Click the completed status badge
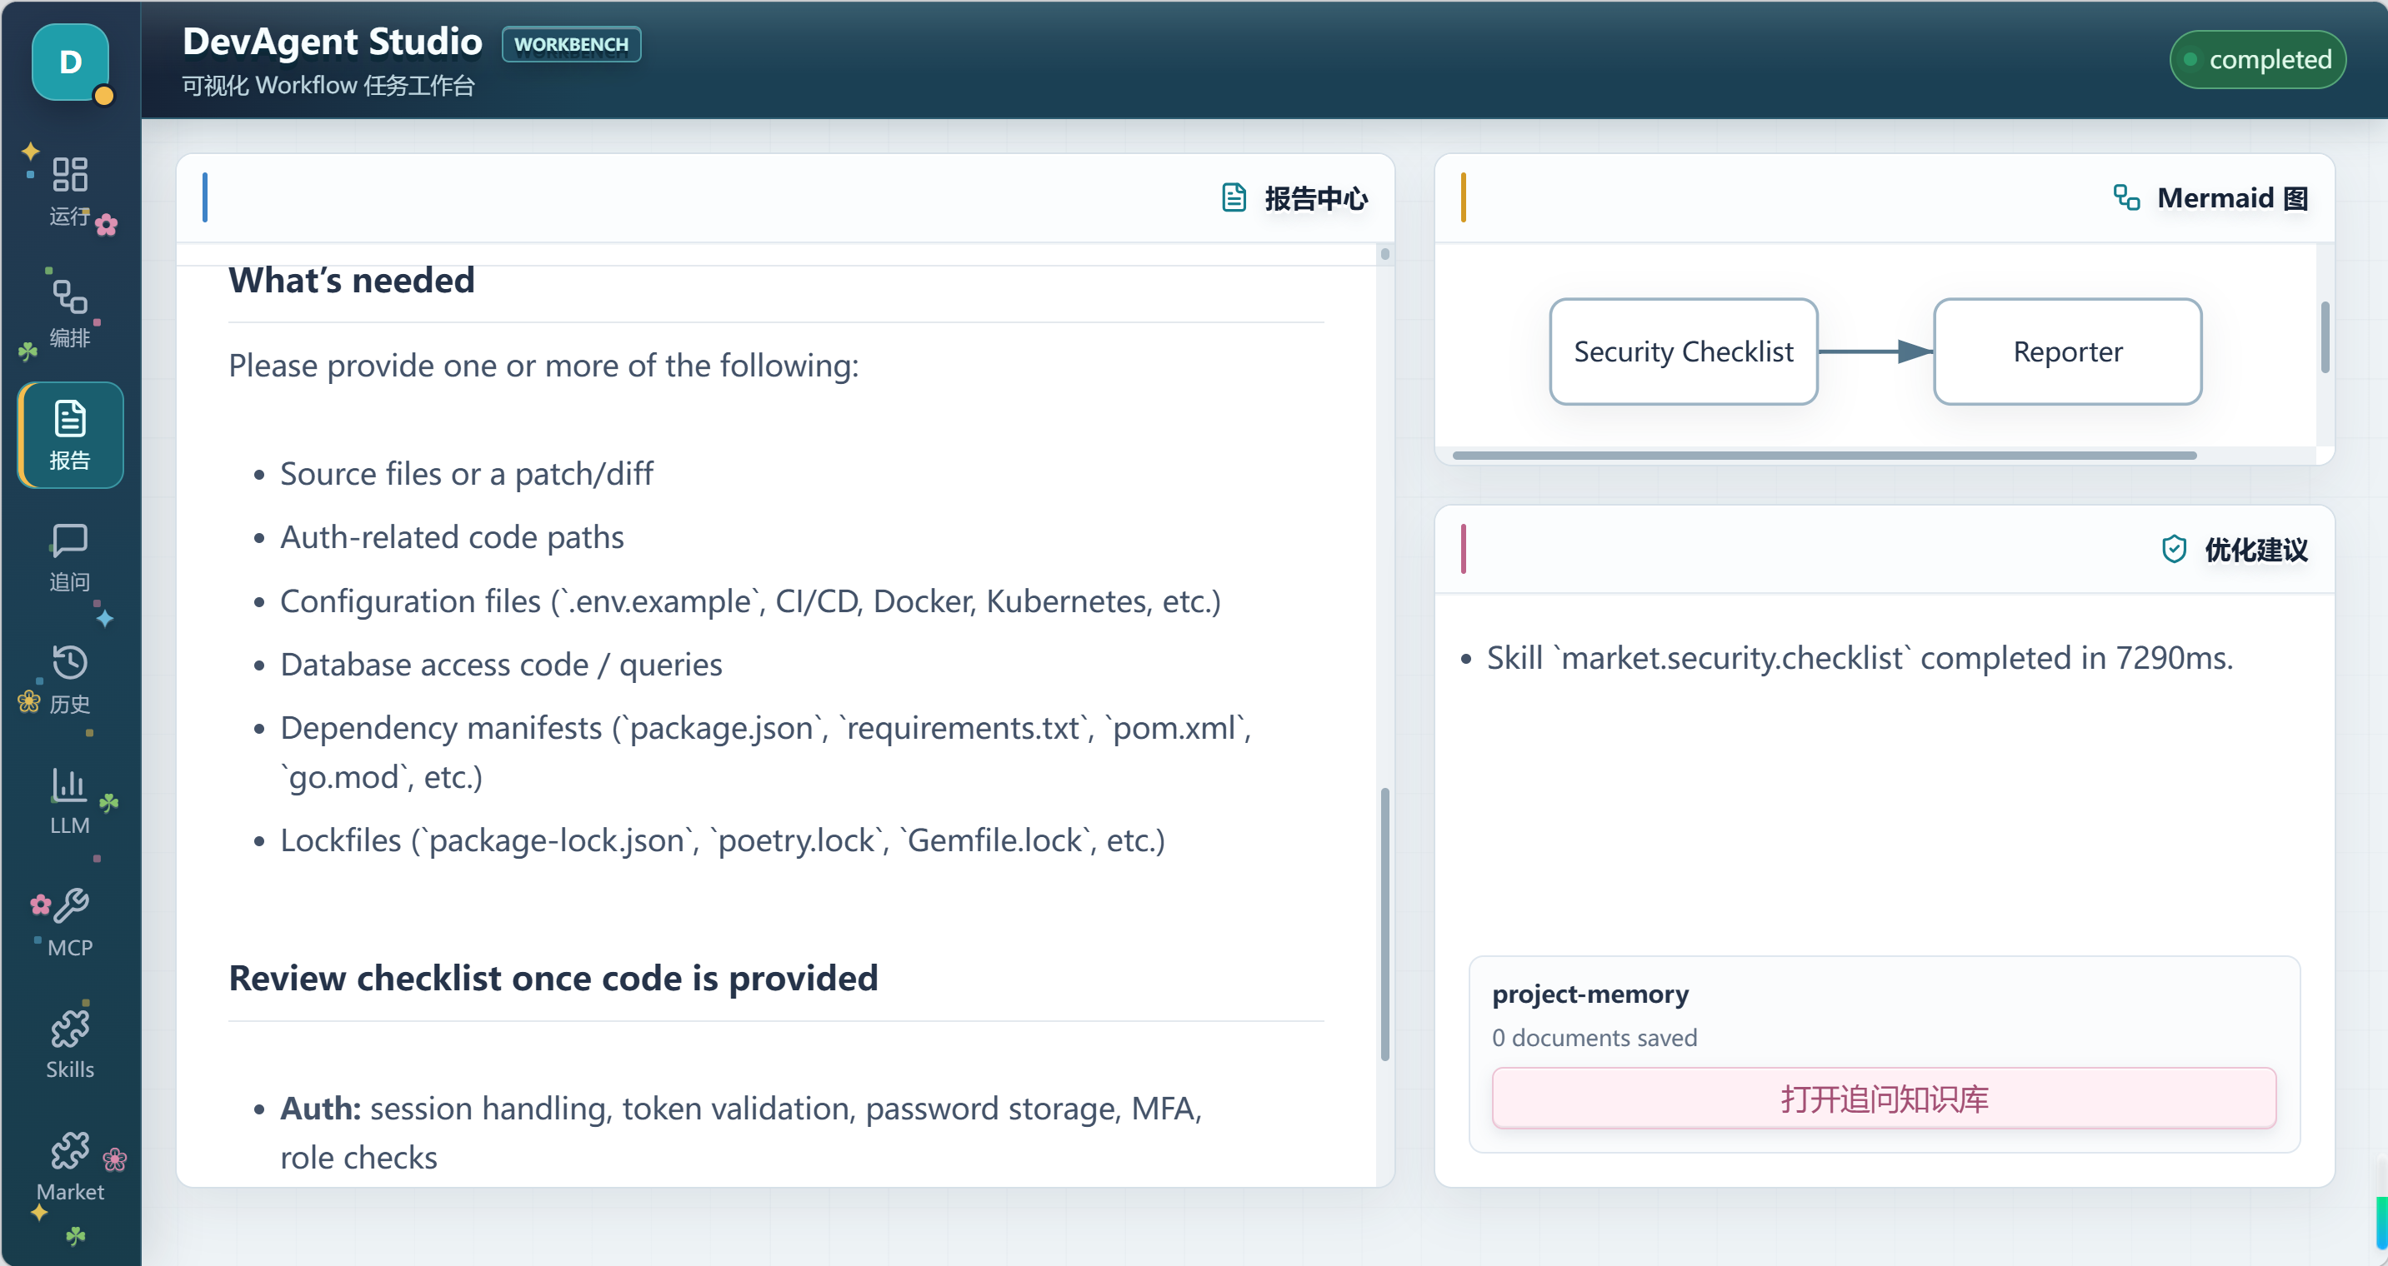Viewport: 2388px width, 1266px height. [x=2257, y=59]
